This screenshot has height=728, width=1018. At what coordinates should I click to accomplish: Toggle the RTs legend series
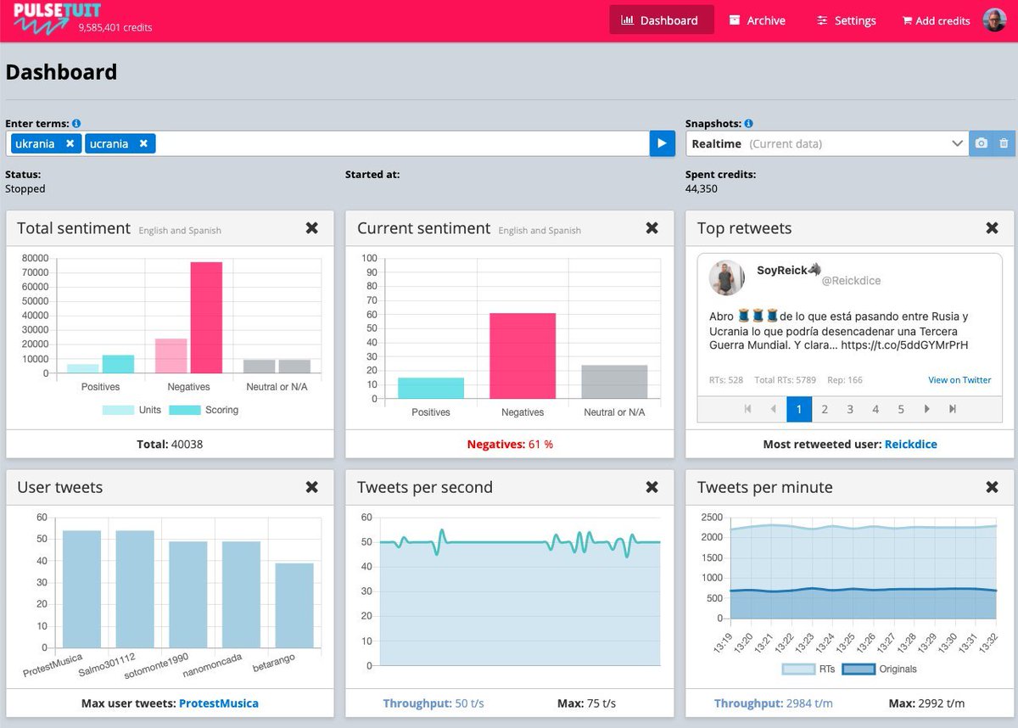tap(808, 669)
